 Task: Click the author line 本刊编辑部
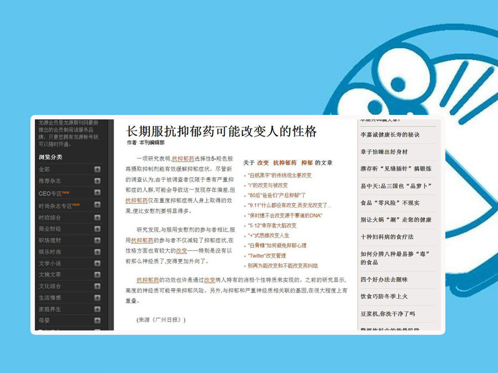(152, 143)
